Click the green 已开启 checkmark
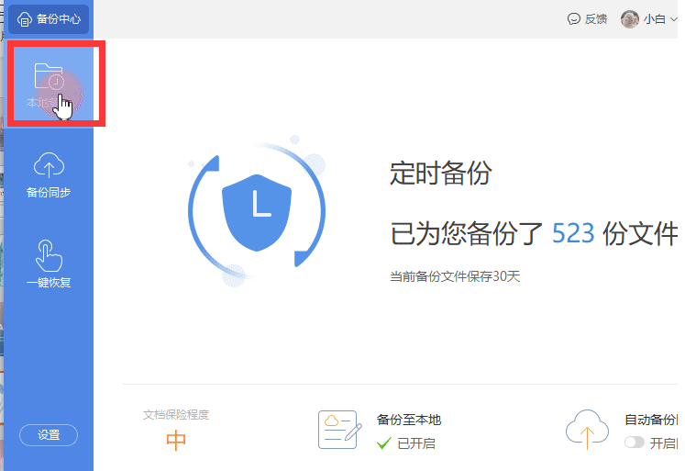 tap(384, 443)
